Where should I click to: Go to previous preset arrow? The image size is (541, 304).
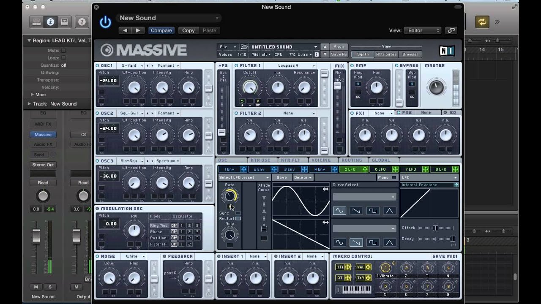125,30
